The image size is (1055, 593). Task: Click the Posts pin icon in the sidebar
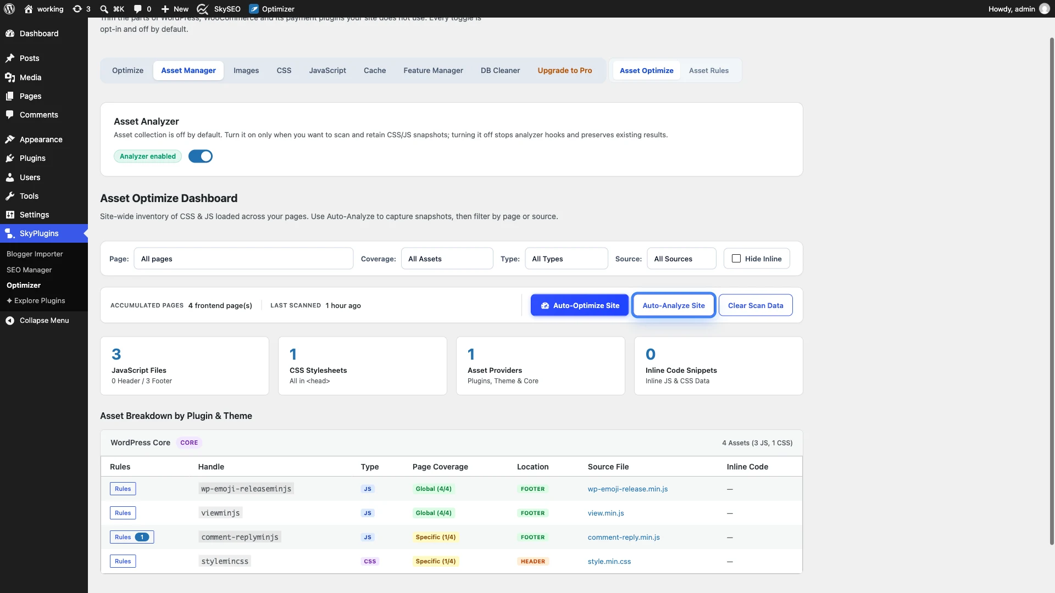pyautogui.click(x=10, y=58)
